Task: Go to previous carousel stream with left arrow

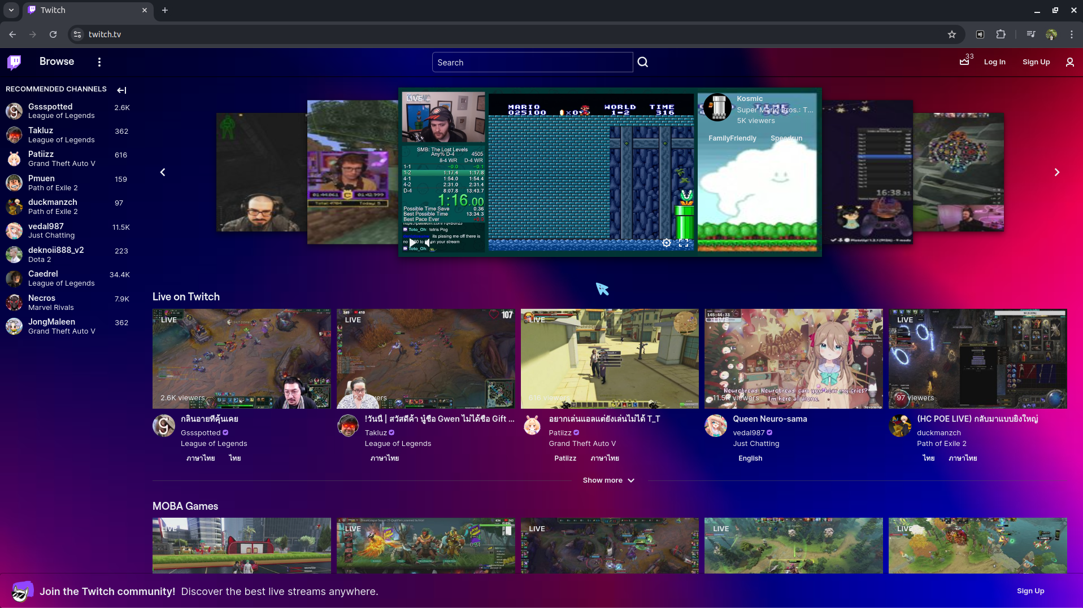Action: pyautogui.click(x=163, y=172)
